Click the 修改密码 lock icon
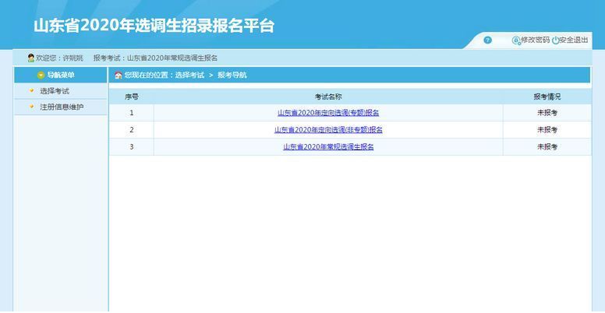The height and width of the screenshot is (313, 605). coord(516,40)
